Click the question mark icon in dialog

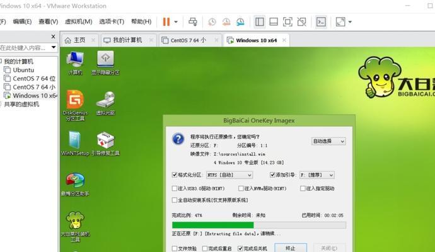tap(178, 139)
